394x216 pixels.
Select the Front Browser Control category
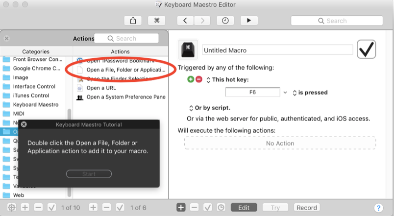point(33,59)
